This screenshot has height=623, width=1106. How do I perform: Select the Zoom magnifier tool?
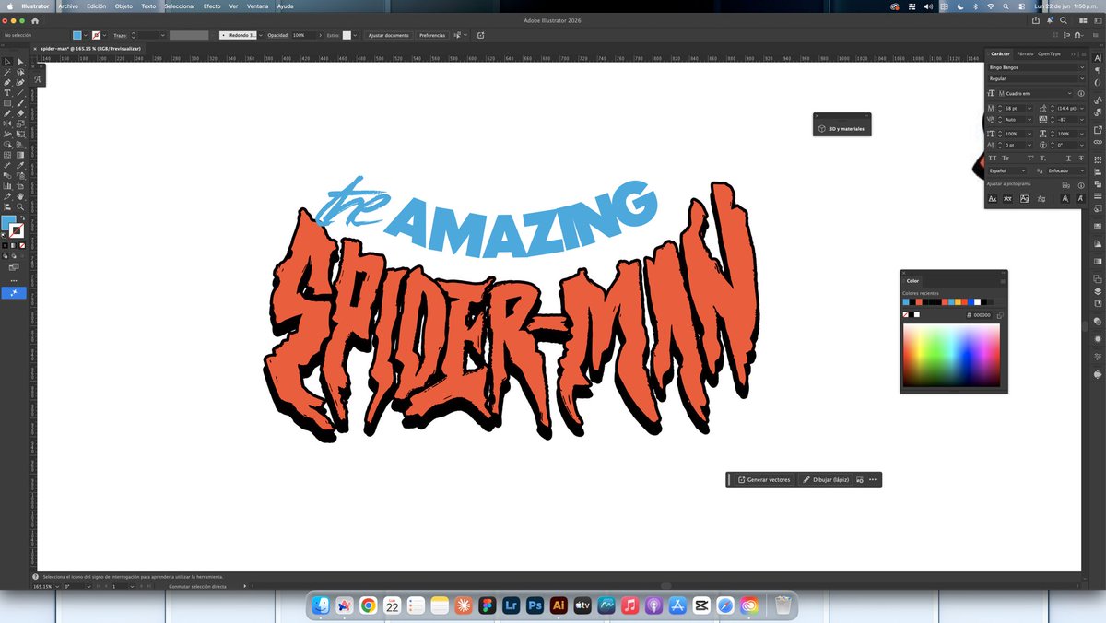click(x=20, y=206)
